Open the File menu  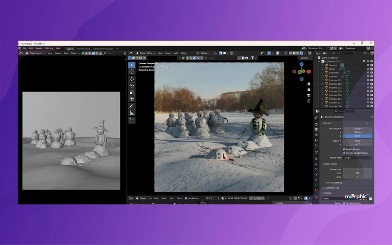24,48
